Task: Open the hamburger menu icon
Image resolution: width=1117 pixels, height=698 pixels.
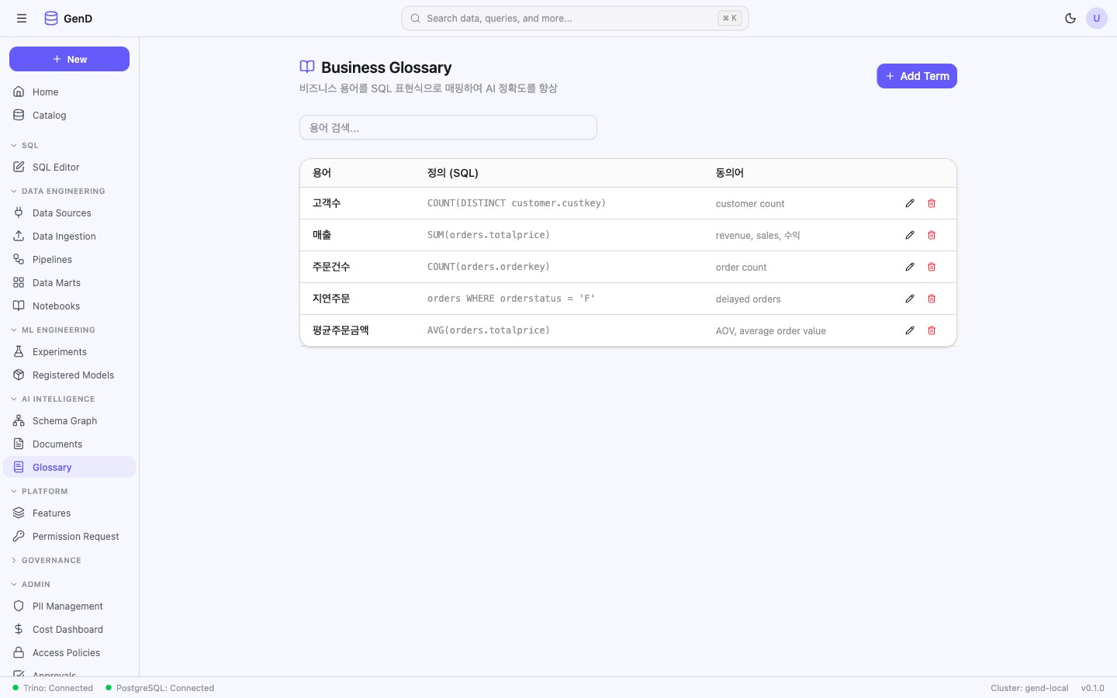Action: click(x=22, y=19)
